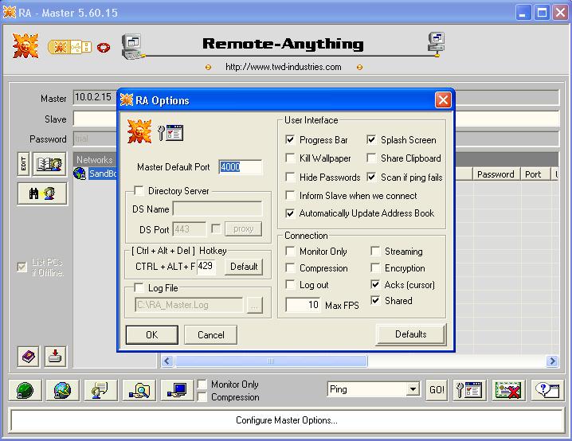Screen dimensions: 572x441
Task: Open Master Options wrench icon in bottom toolbar
Action: (x=469, y=390)
